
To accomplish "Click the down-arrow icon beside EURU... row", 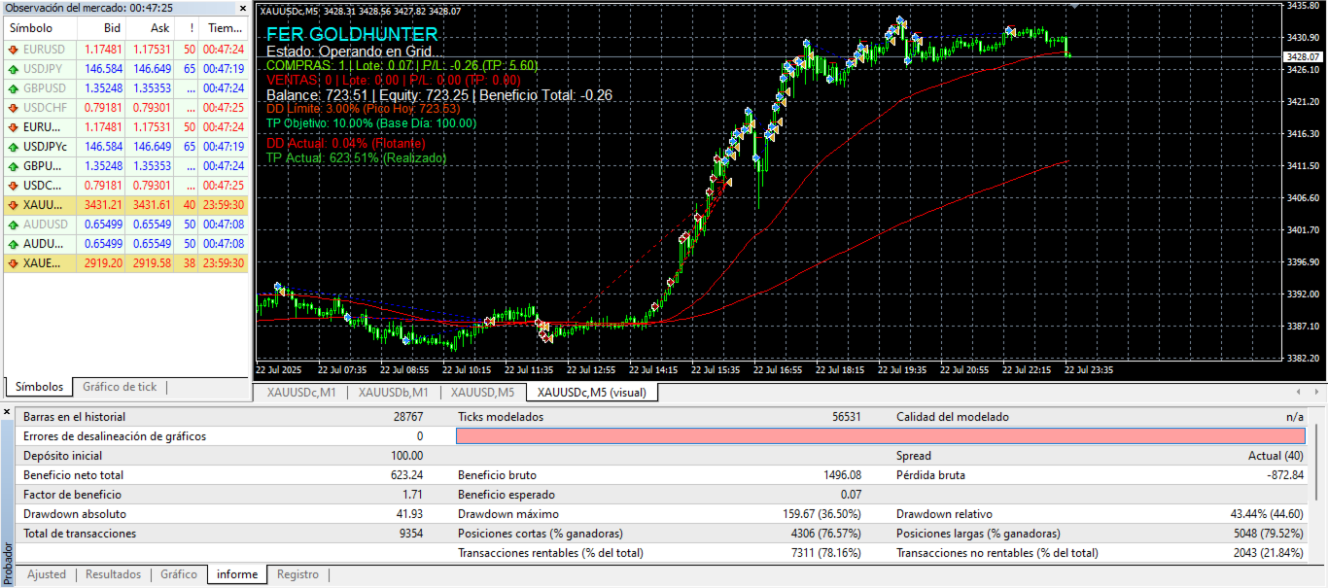I will click(x=14, y=127).
